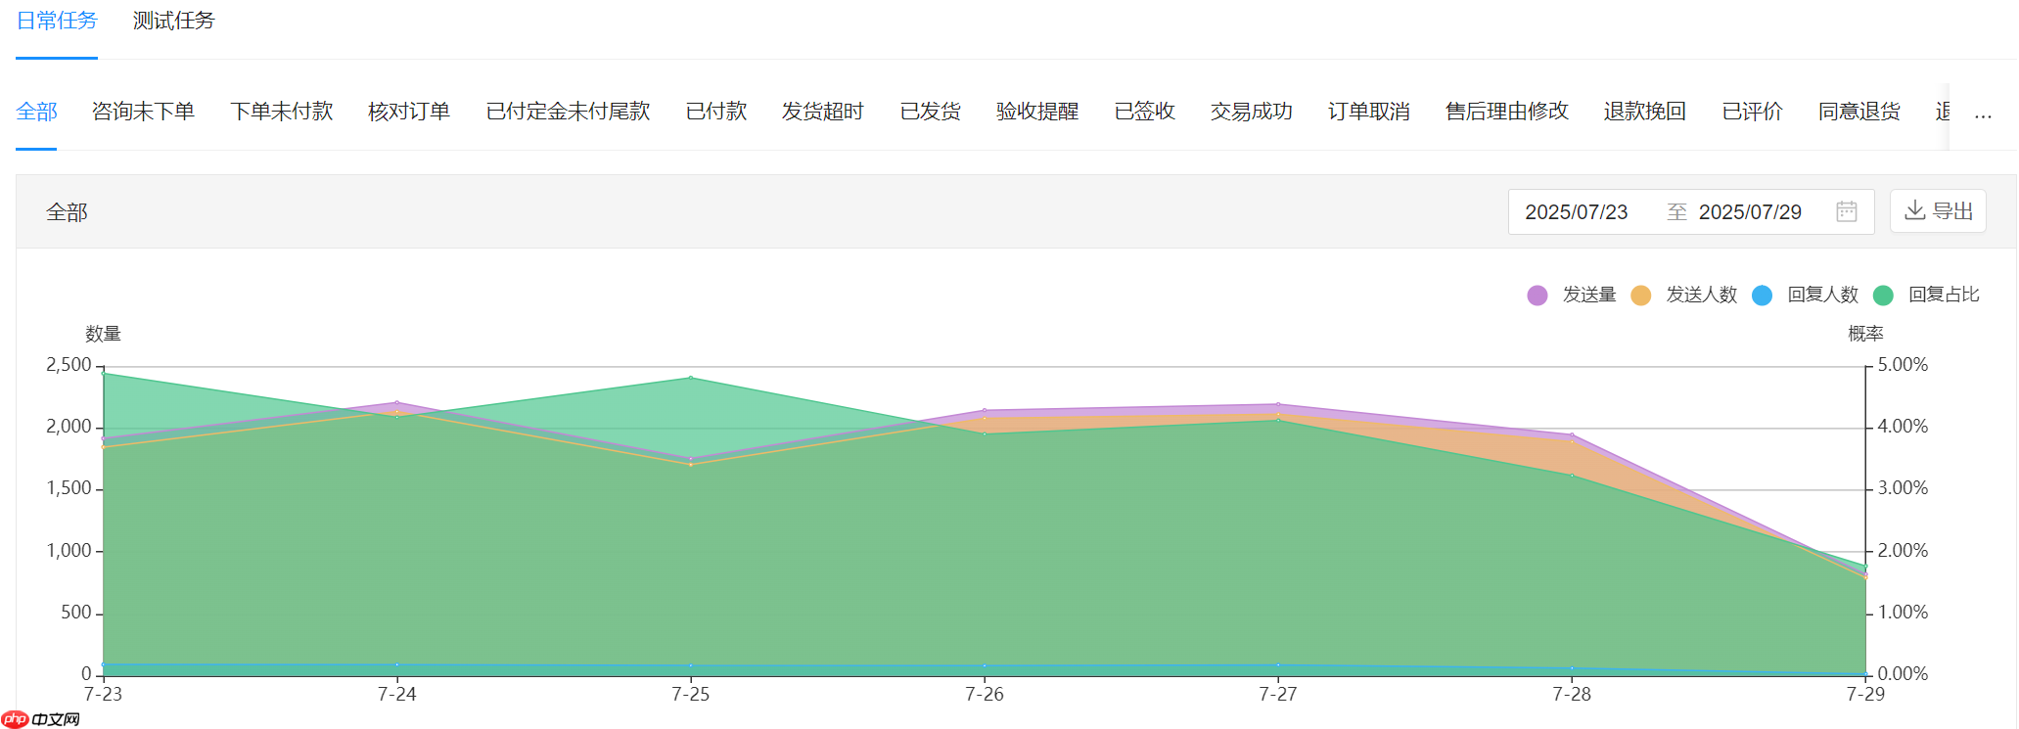
Task: Toggle the green 回复占比 legend series
Action: click(1926, 295)
